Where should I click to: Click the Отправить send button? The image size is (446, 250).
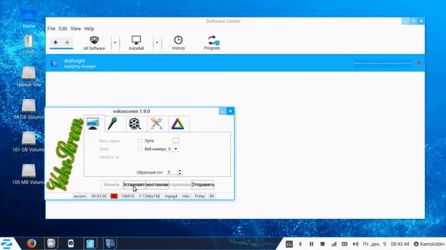203,185
